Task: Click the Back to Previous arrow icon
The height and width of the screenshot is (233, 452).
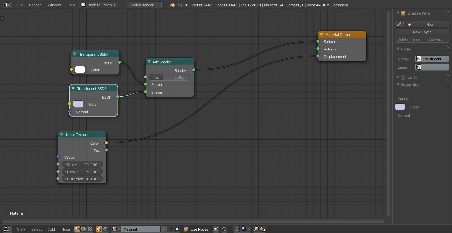Action: point(83,5)
